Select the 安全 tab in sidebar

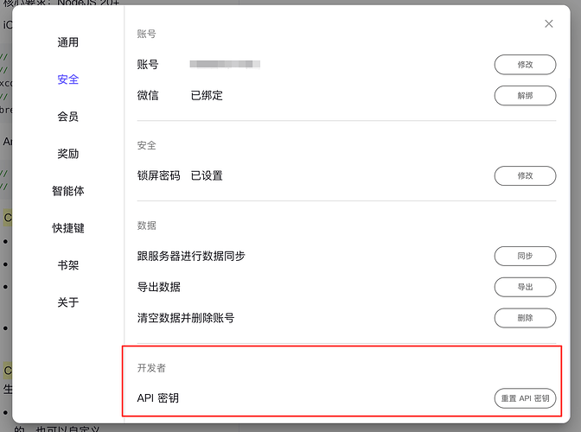(x=67, y=79)
